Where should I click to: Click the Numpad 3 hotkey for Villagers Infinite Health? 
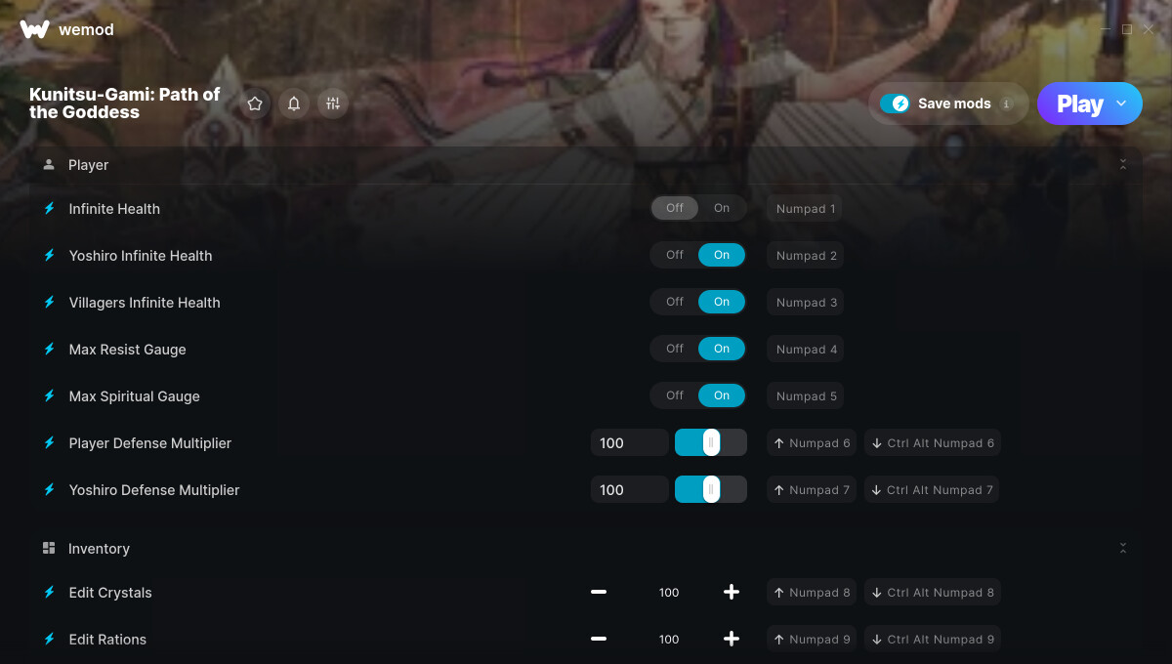(x=806, y=302)
